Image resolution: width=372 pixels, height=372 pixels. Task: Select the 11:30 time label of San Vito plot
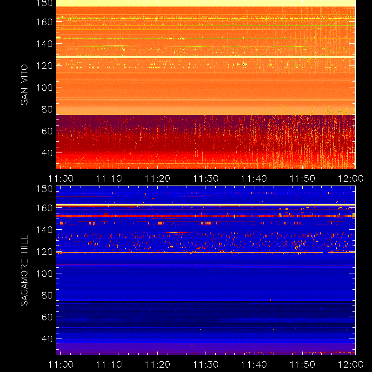[x=206, y=179]
